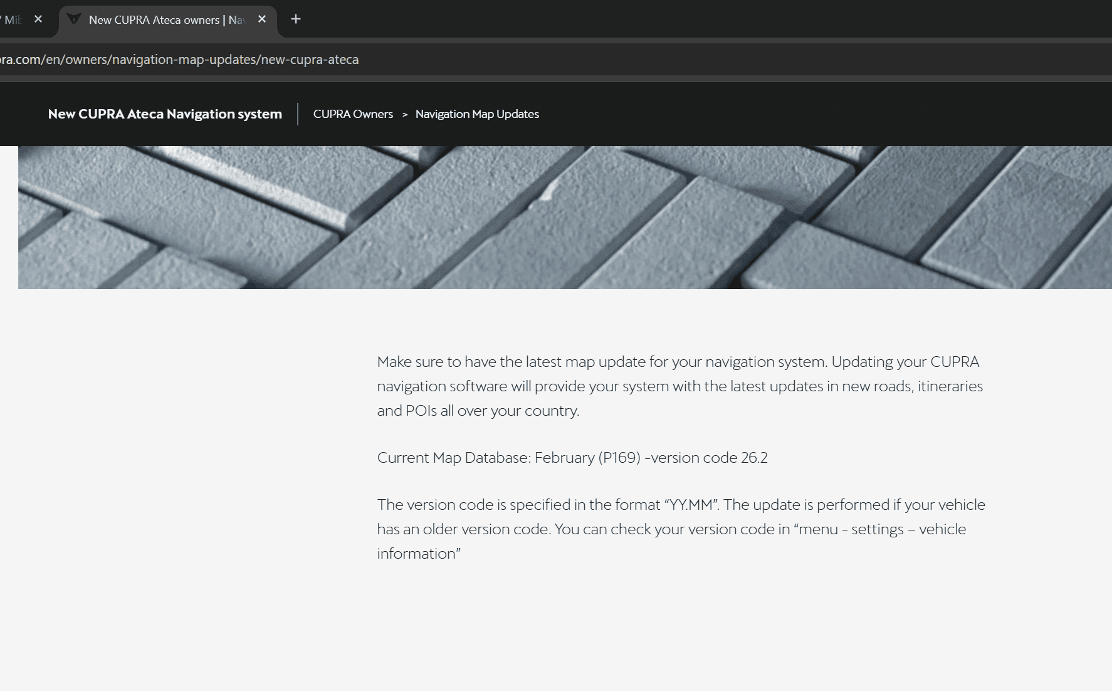
Task: Open the Navigation Map Updates breadcrumb link
Action: point(477,114)
